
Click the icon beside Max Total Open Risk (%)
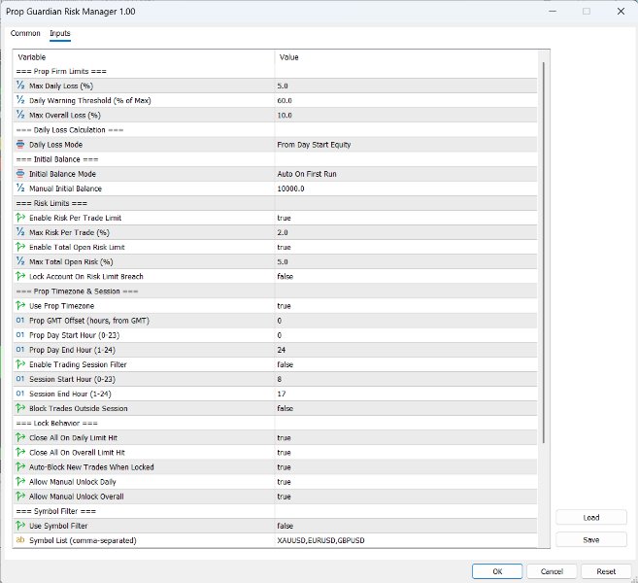point(20,261)
